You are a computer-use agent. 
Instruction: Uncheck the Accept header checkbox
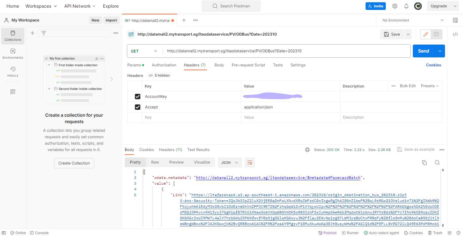point(138,107)
